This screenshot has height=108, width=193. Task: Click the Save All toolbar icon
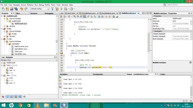coord(16,9)
